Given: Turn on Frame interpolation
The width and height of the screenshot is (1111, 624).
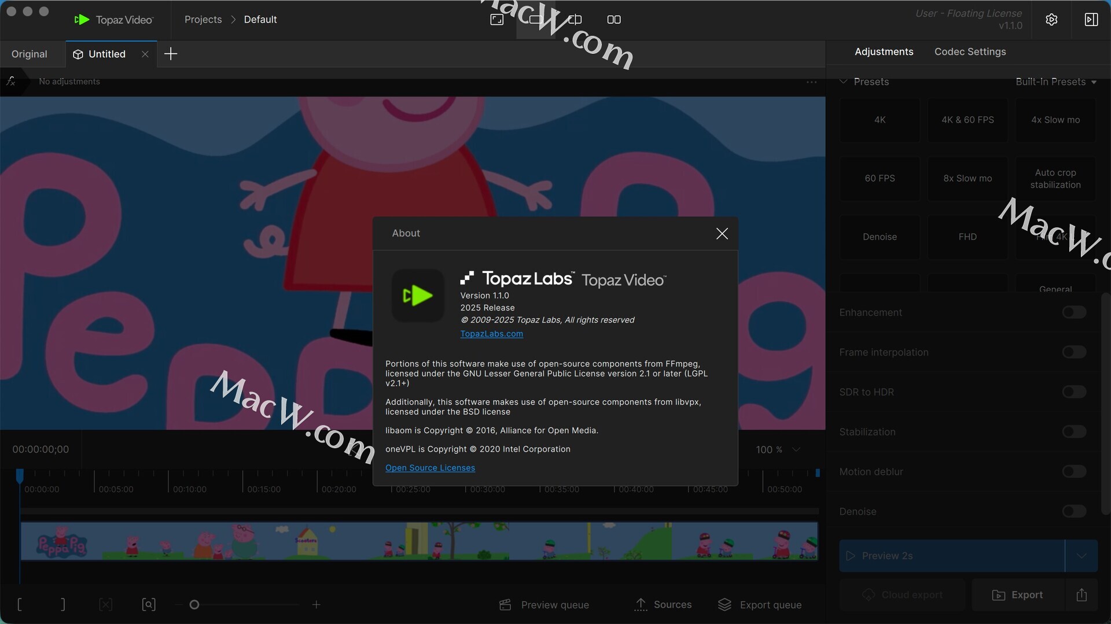Looking at the screenshot, I should click(1074, 352).
